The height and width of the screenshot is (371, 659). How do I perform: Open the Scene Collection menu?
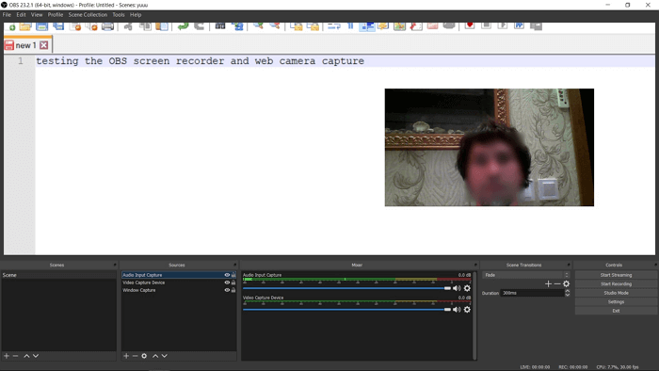(x=88, y=15)
